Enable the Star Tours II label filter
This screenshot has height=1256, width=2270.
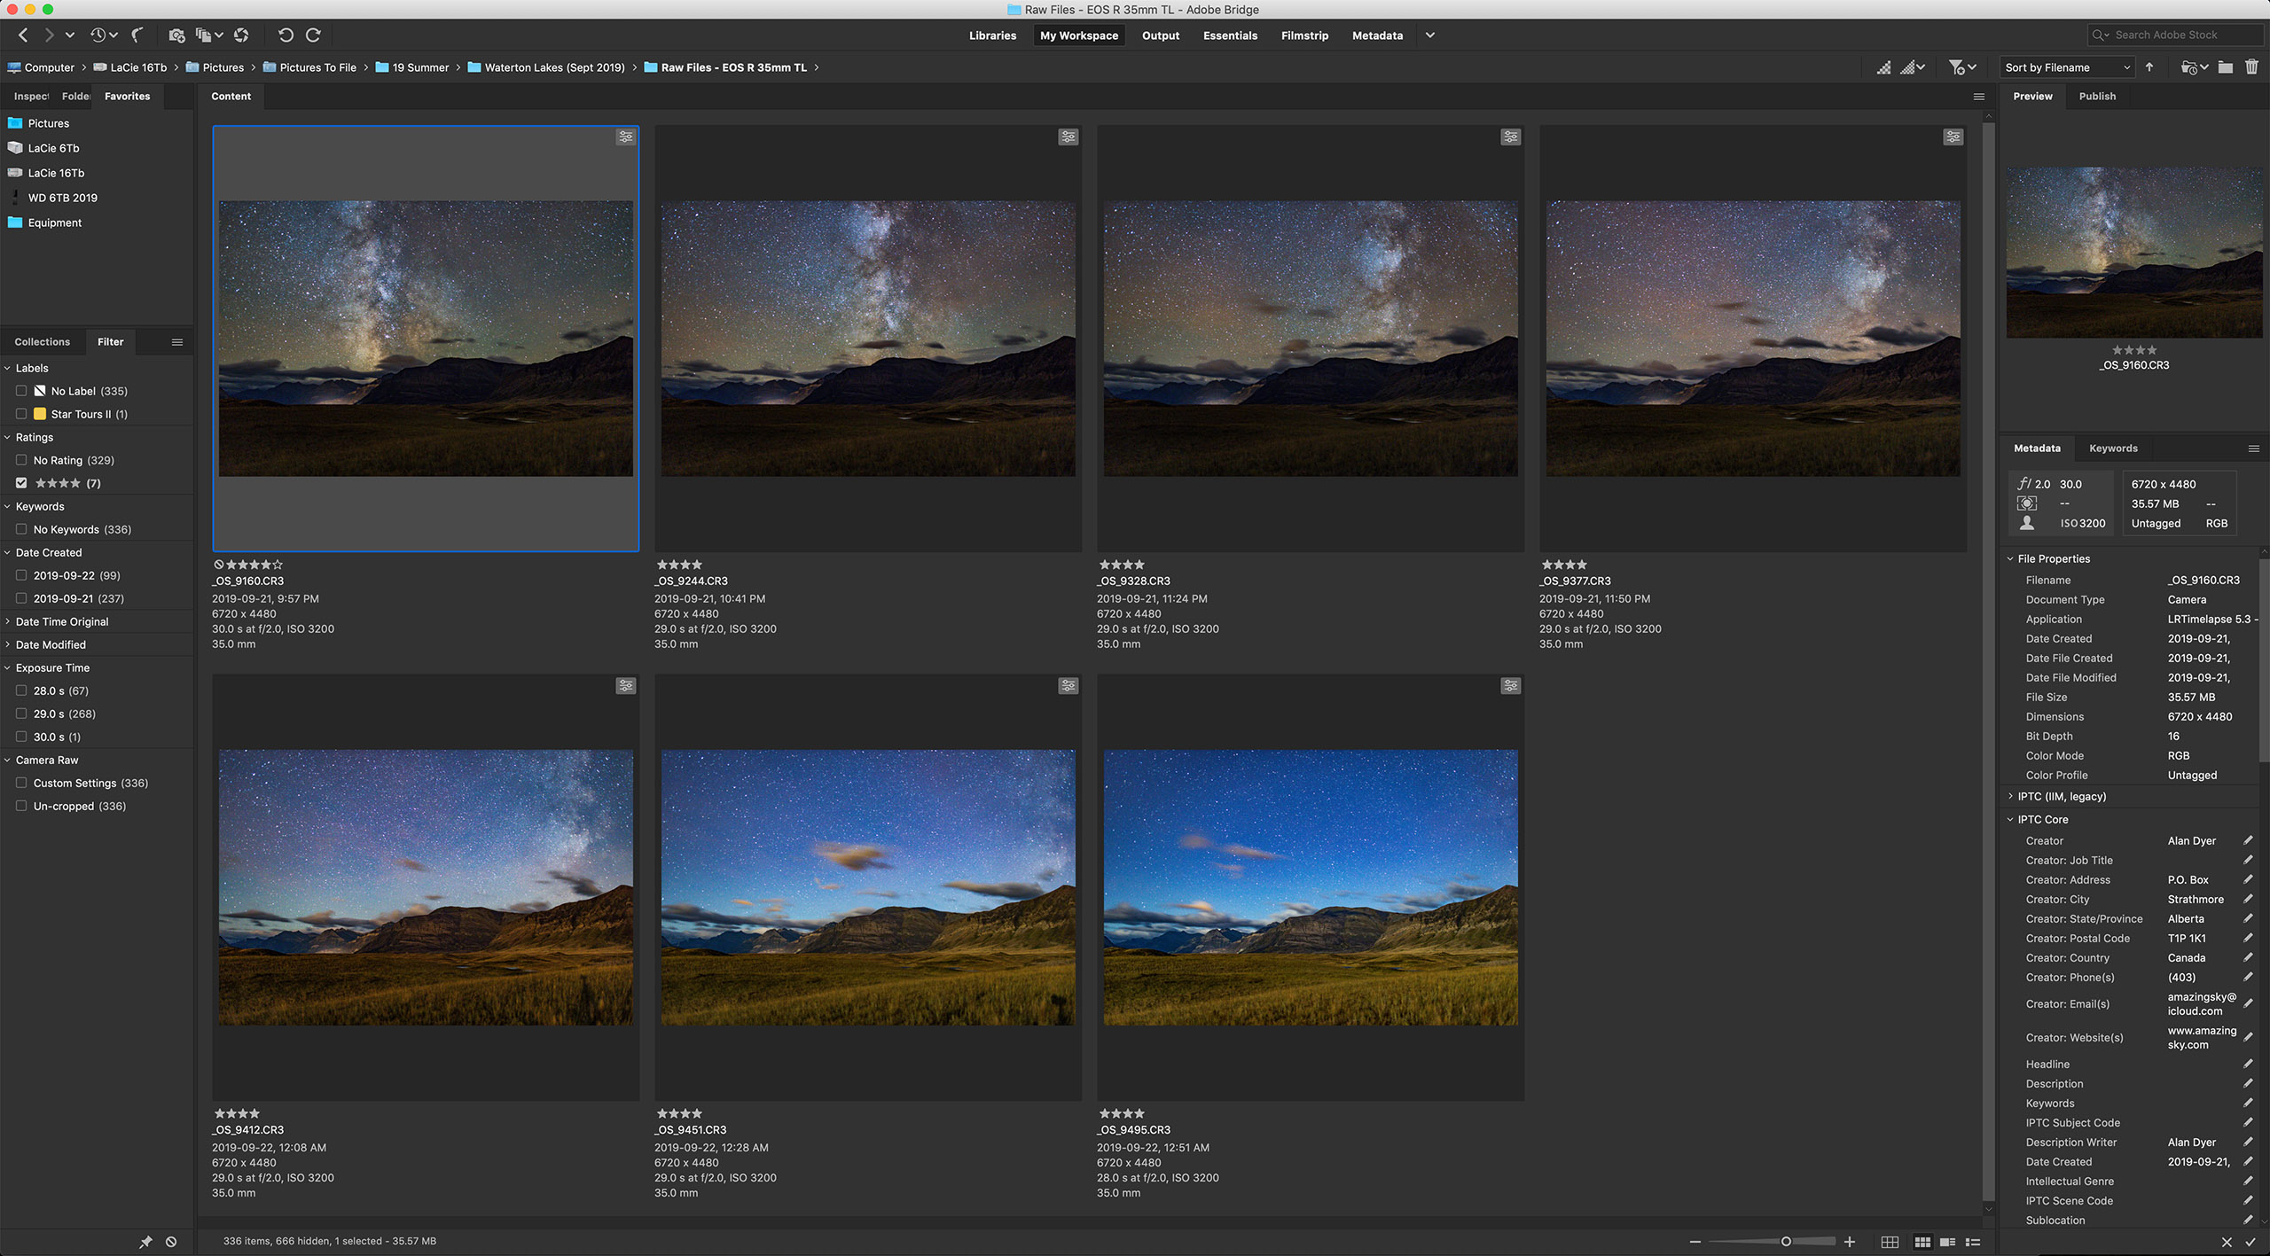click(x=21, y=414)
